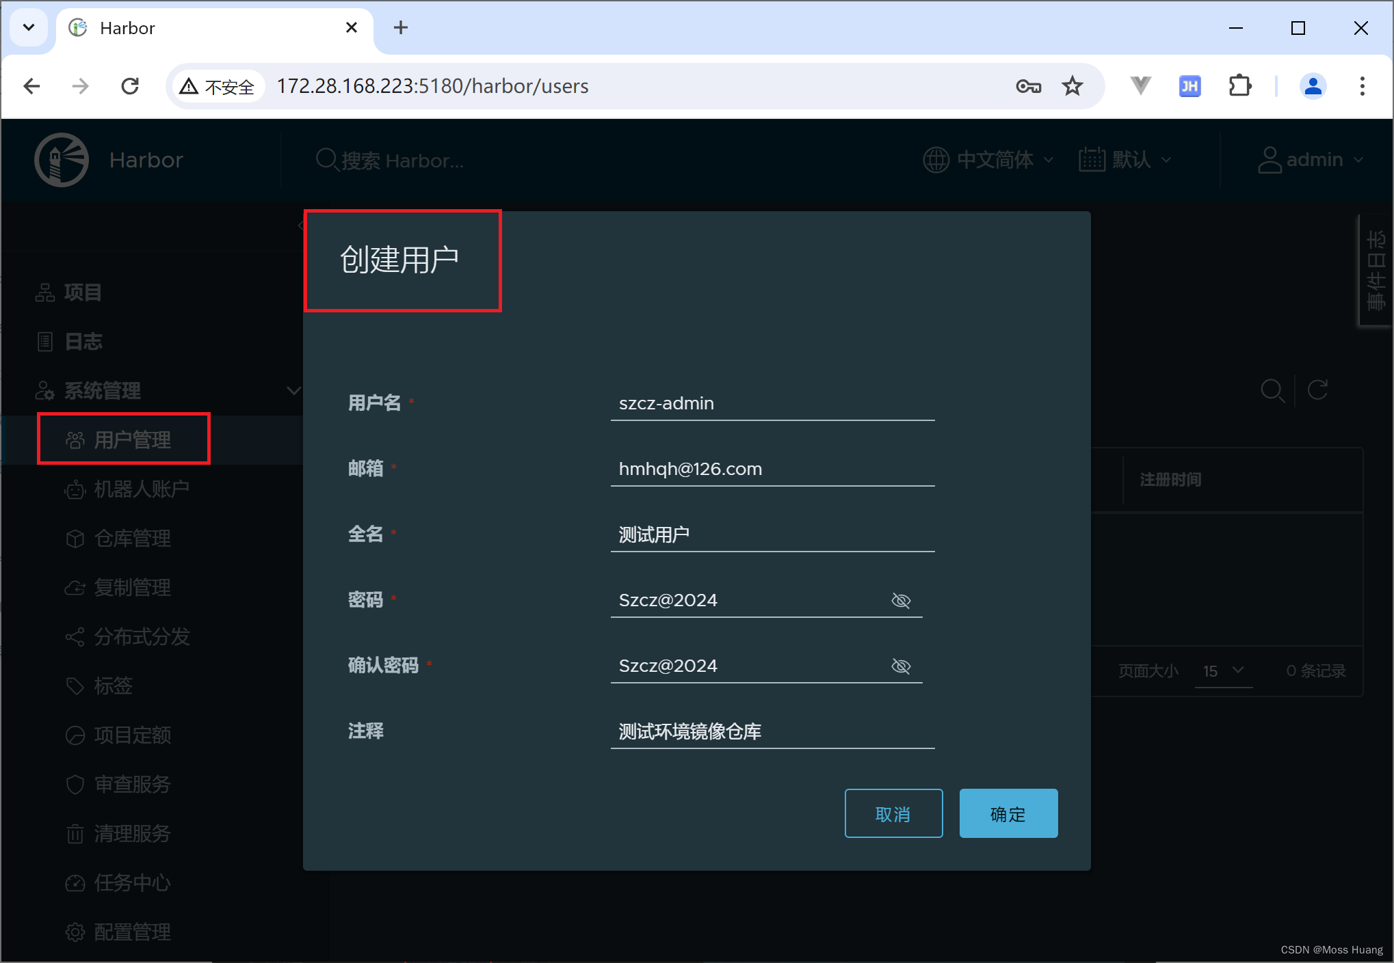This screenshot has height=963, width=1394.
Task: Open 分布式分发 in sidebar
Action: click(x=142, y=637)
